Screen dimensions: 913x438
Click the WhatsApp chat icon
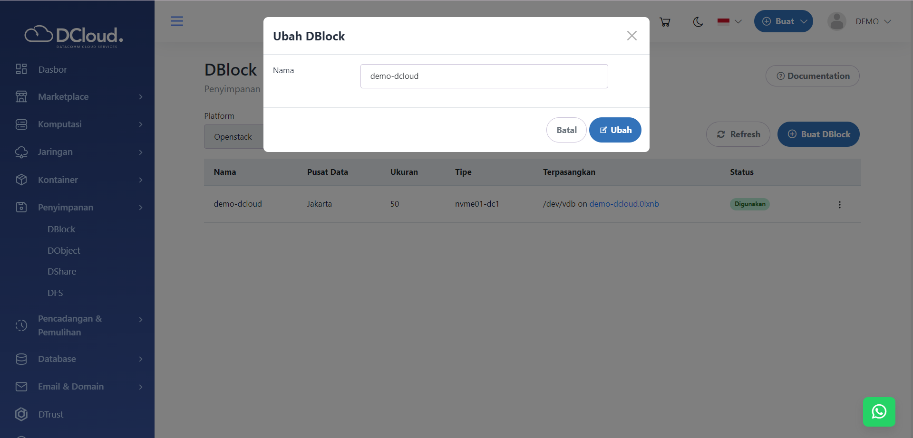[879, 411]
